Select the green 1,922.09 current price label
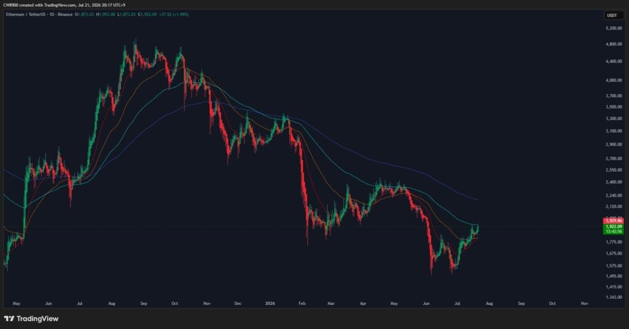This screenshot has width=629, height=329. point(614,226)
